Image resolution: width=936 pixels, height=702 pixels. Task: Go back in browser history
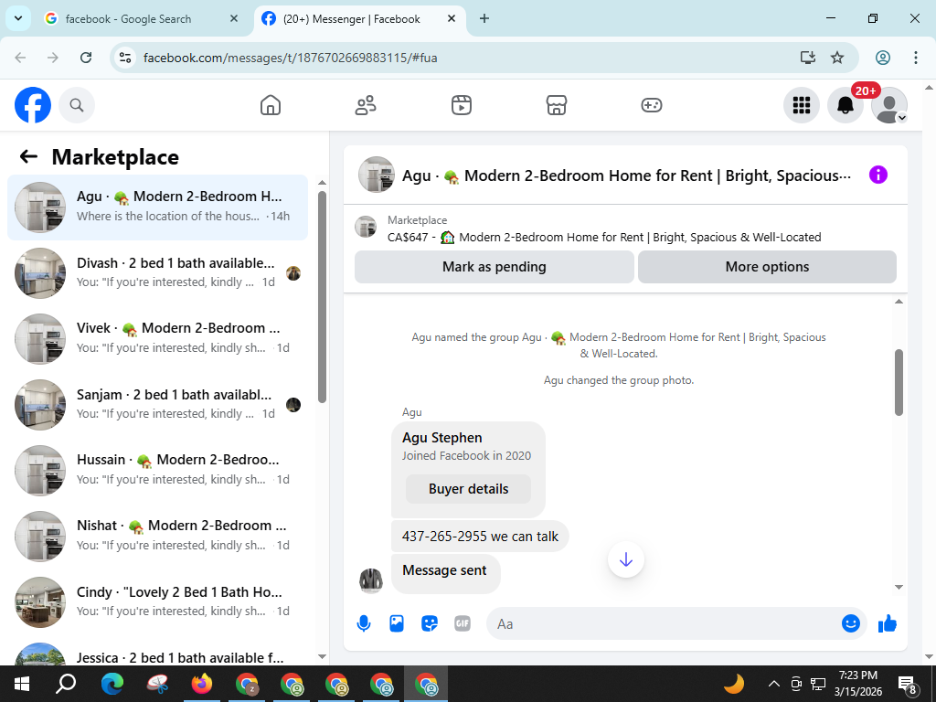[x=20, y=58]
